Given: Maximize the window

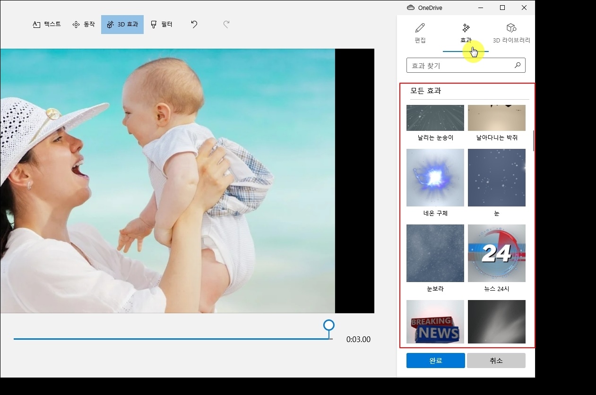Looking at the screenshot, I should pos(502,8).
